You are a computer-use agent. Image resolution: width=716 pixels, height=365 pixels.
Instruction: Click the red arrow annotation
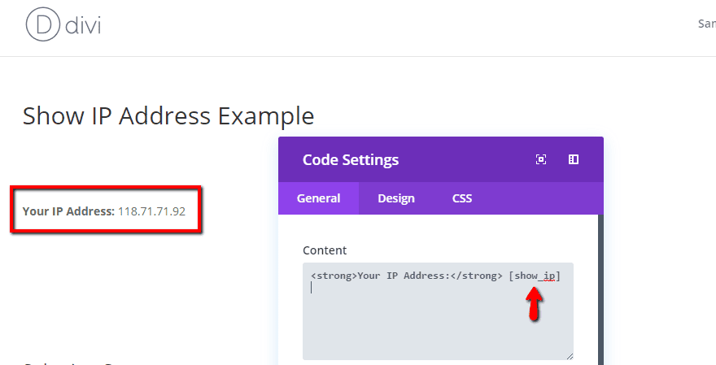pos(534,302)
